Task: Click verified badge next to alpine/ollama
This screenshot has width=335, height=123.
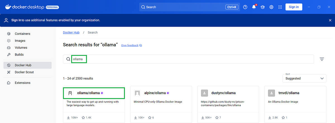Action: [x=168, y=93]
